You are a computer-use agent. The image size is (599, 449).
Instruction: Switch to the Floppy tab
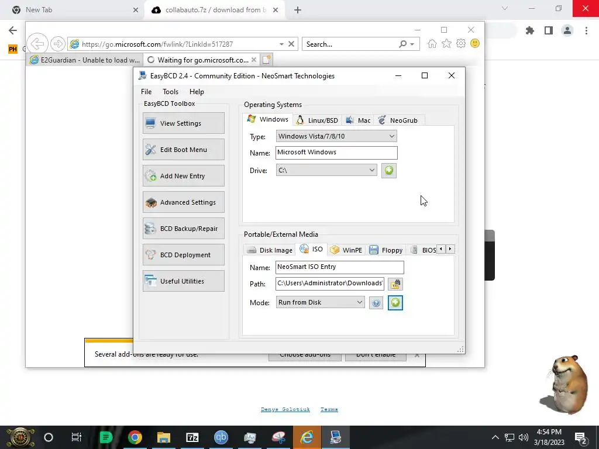[386, 250]
